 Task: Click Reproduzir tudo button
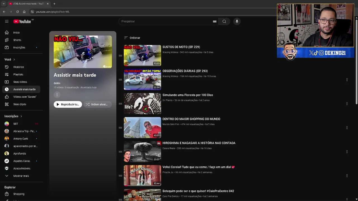68,104
